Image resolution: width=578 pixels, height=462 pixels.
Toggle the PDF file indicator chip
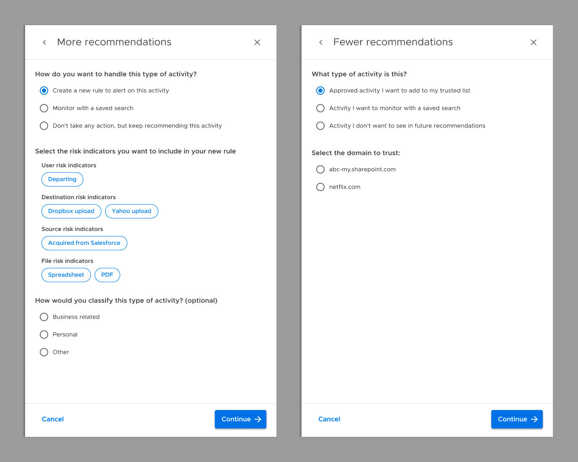click(107, 275)
